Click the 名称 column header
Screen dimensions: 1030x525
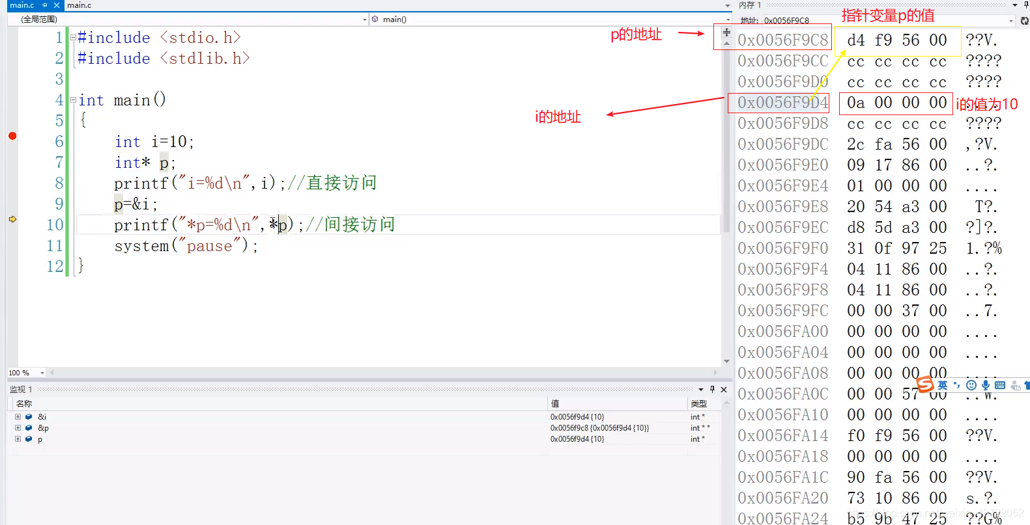point(24,404)
